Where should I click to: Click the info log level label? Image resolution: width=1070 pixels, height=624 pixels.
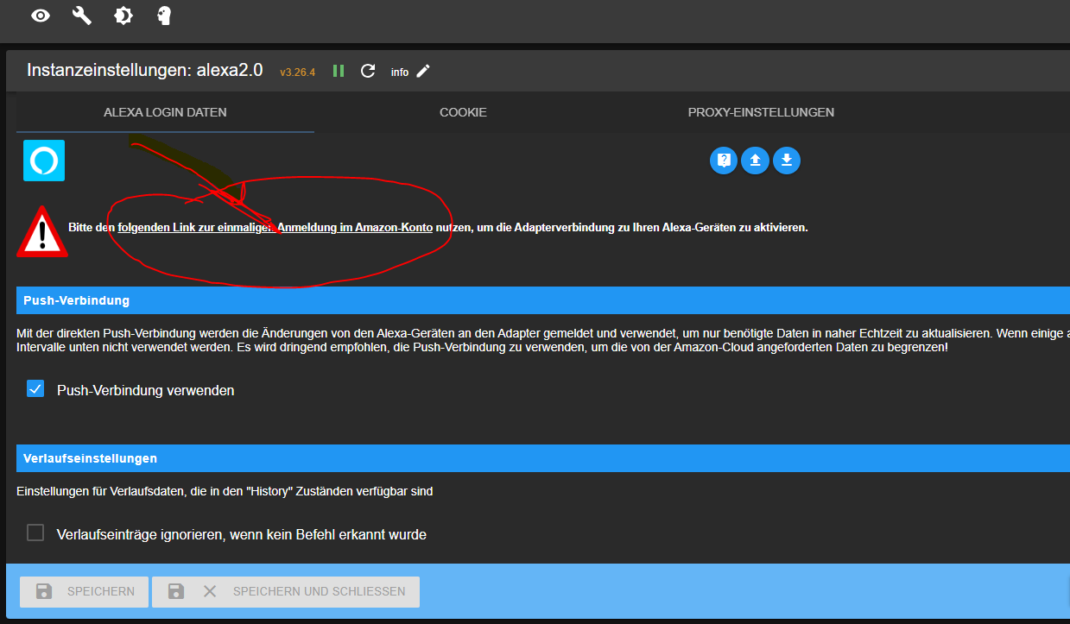[x=400, y=72]
